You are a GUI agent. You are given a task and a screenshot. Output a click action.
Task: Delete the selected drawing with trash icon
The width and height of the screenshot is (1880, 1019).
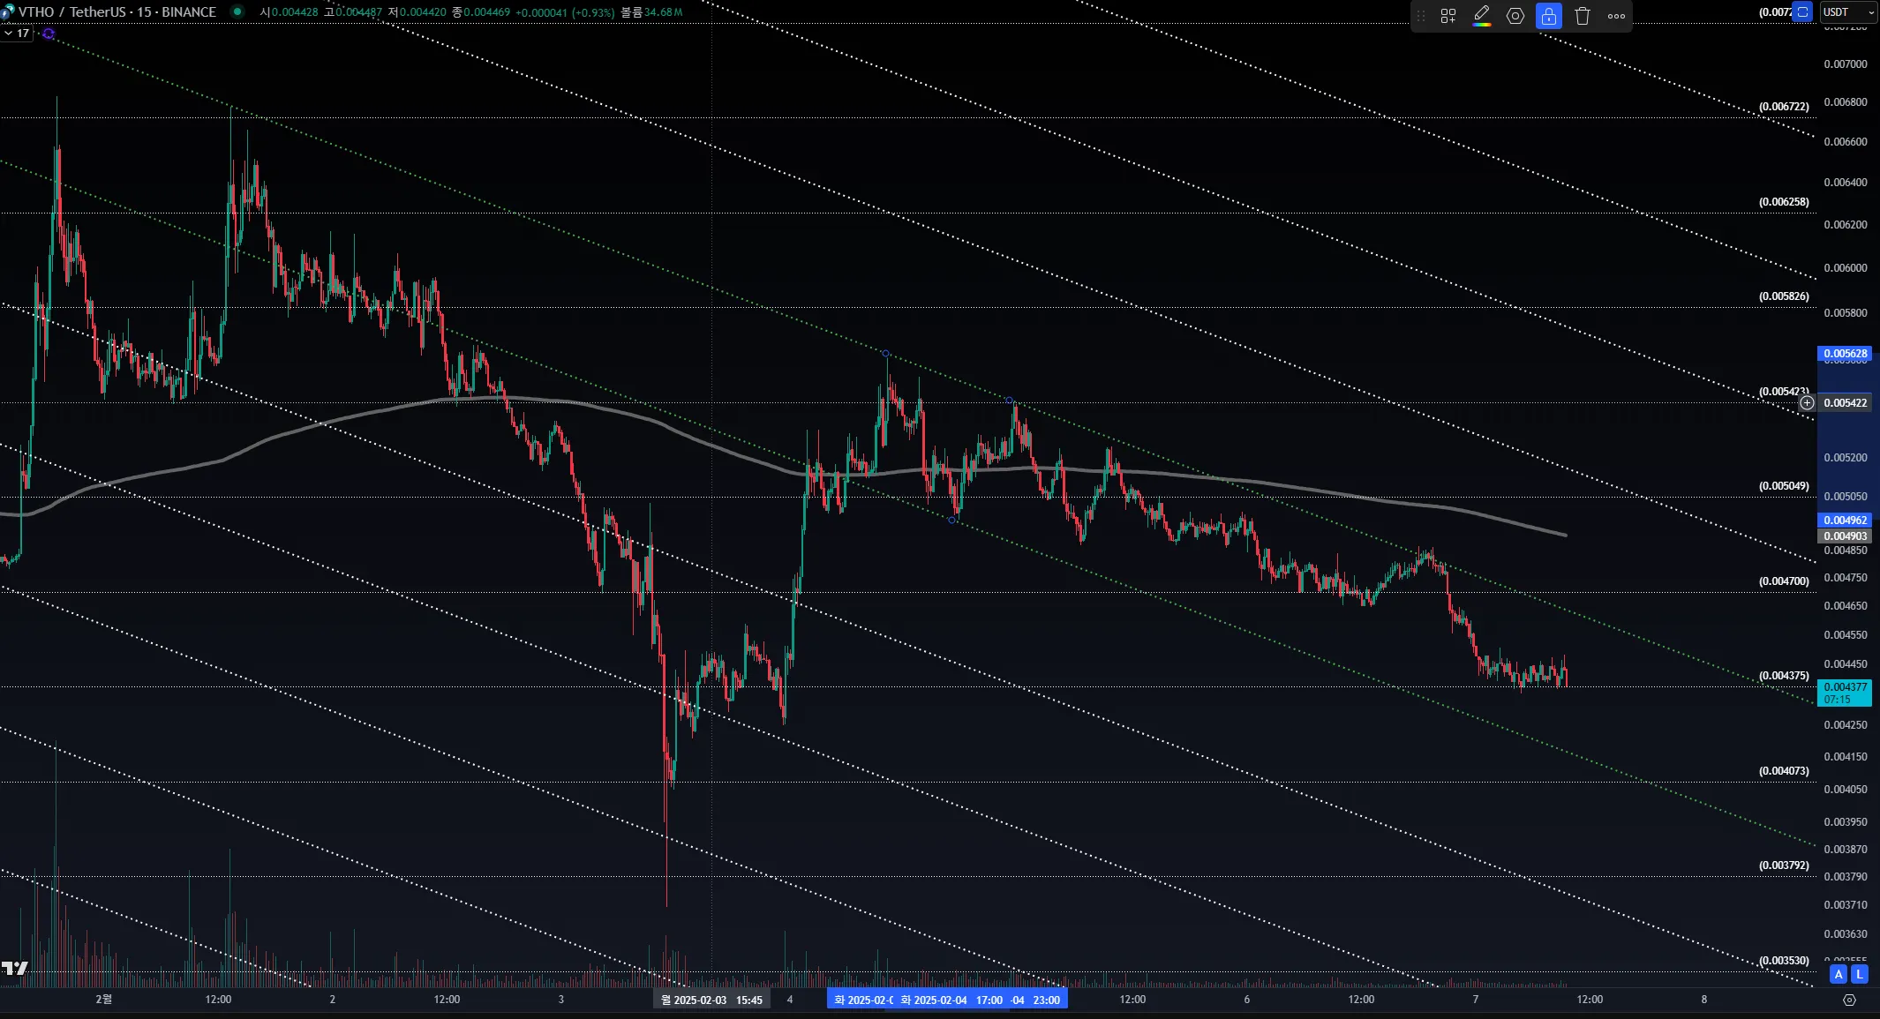click(1583, 16)
